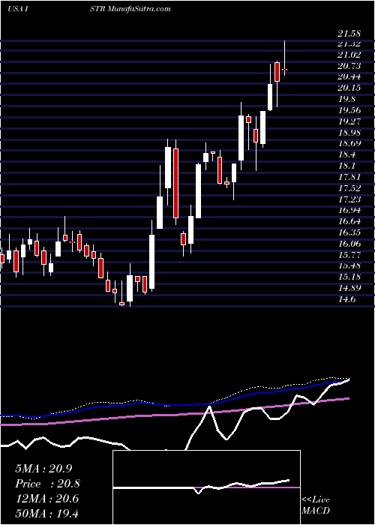Image resolution: width=375 pixels, height=525 pixels.
Task: Click the 16.64 price label
Action: [x=349, y=221]
